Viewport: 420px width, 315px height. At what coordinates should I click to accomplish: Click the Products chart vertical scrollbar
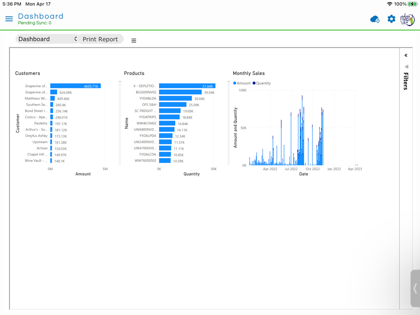point(229,123)
